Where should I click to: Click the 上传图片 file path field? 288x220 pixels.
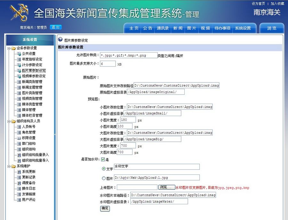click(137, 187)
